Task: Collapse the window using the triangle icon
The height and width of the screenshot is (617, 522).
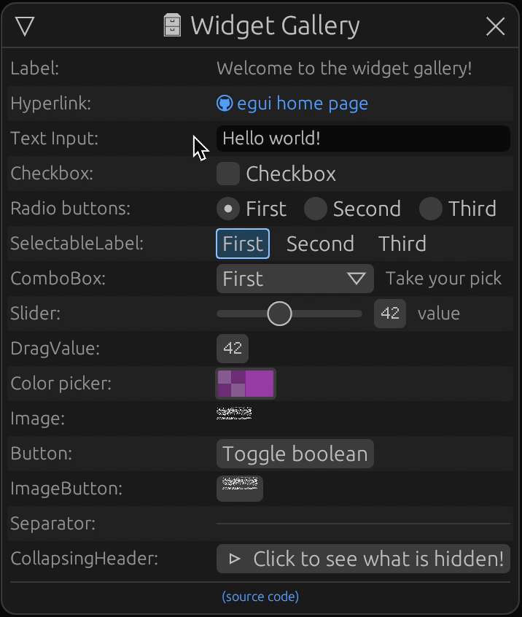Action: pos(26,25)
